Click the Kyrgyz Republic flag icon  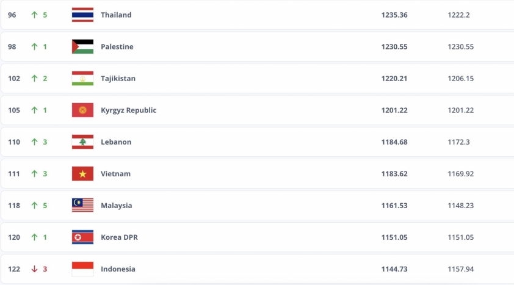coord(82,110)
